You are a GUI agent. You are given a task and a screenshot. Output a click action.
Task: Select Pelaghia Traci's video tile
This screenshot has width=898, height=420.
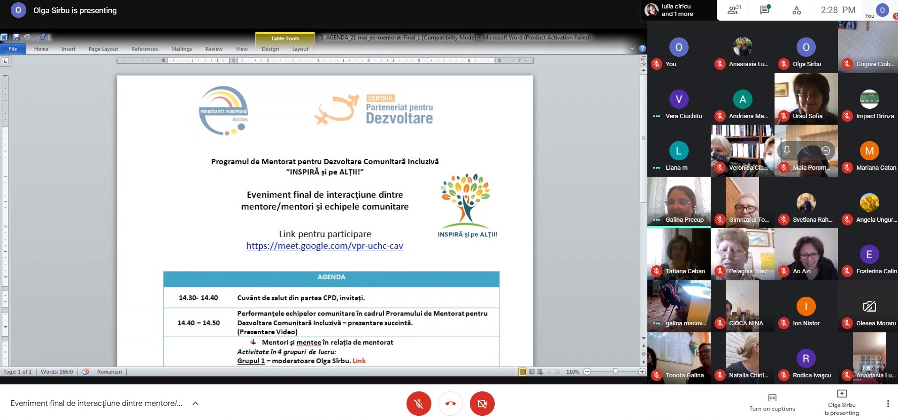click(742, 254)
